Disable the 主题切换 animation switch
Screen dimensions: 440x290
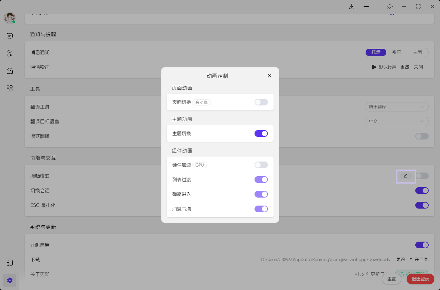(x=261, y=133)
